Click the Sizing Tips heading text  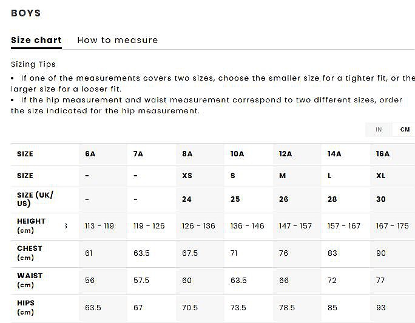33,64
